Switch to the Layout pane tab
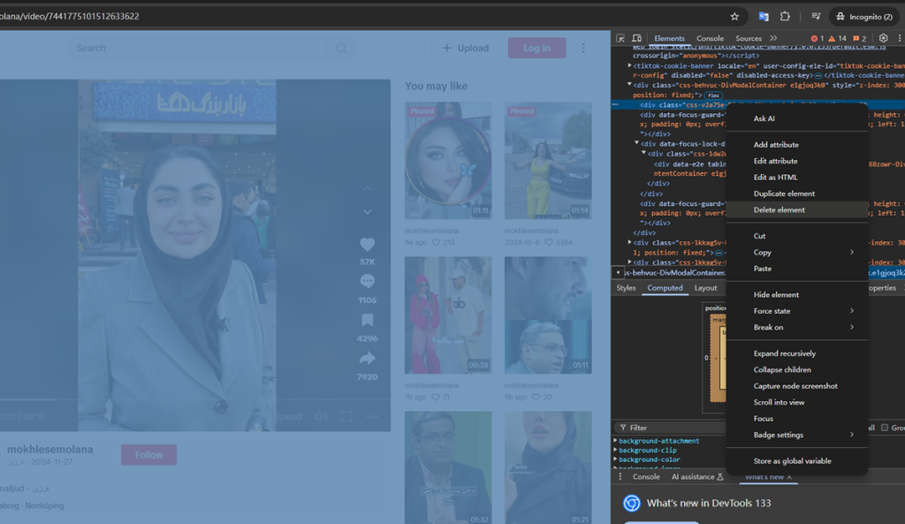This screenshot has width=905, height=524. [705, 288]
